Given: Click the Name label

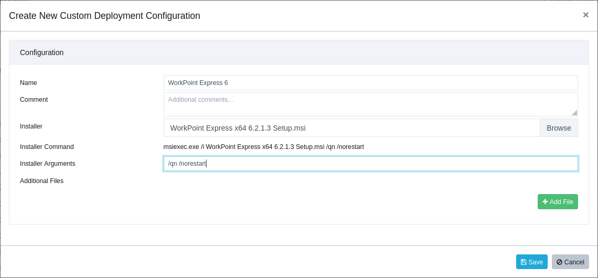Looking at the screenshot, I should point(28,83).
